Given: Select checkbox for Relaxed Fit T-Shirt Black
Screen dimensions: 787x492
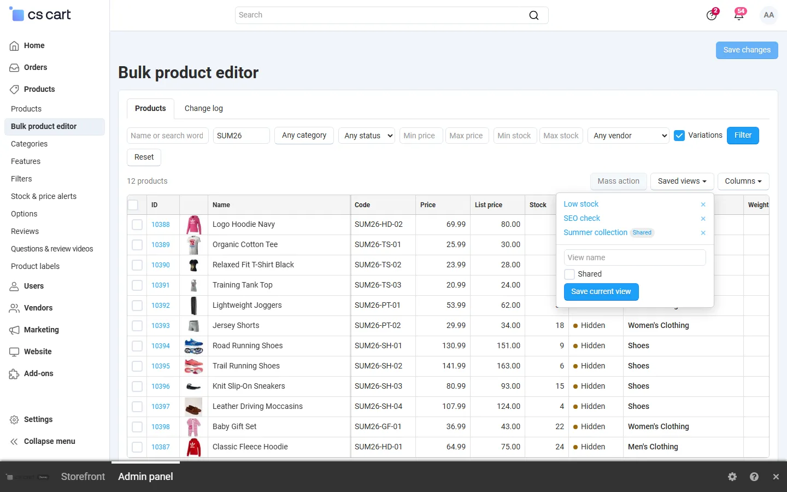Looking at the screenshot, I should pyautogui.click(x=137, y=265).
